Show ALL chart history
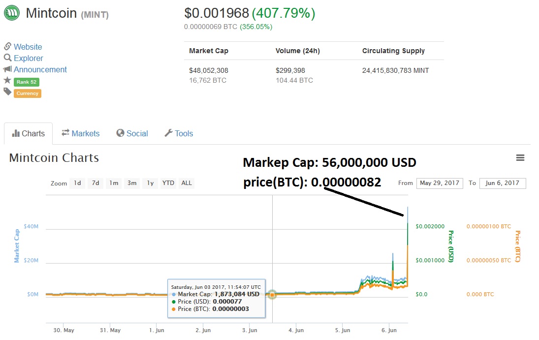The height and width of the screenshot is (340, 539). [x=187, y=183]
